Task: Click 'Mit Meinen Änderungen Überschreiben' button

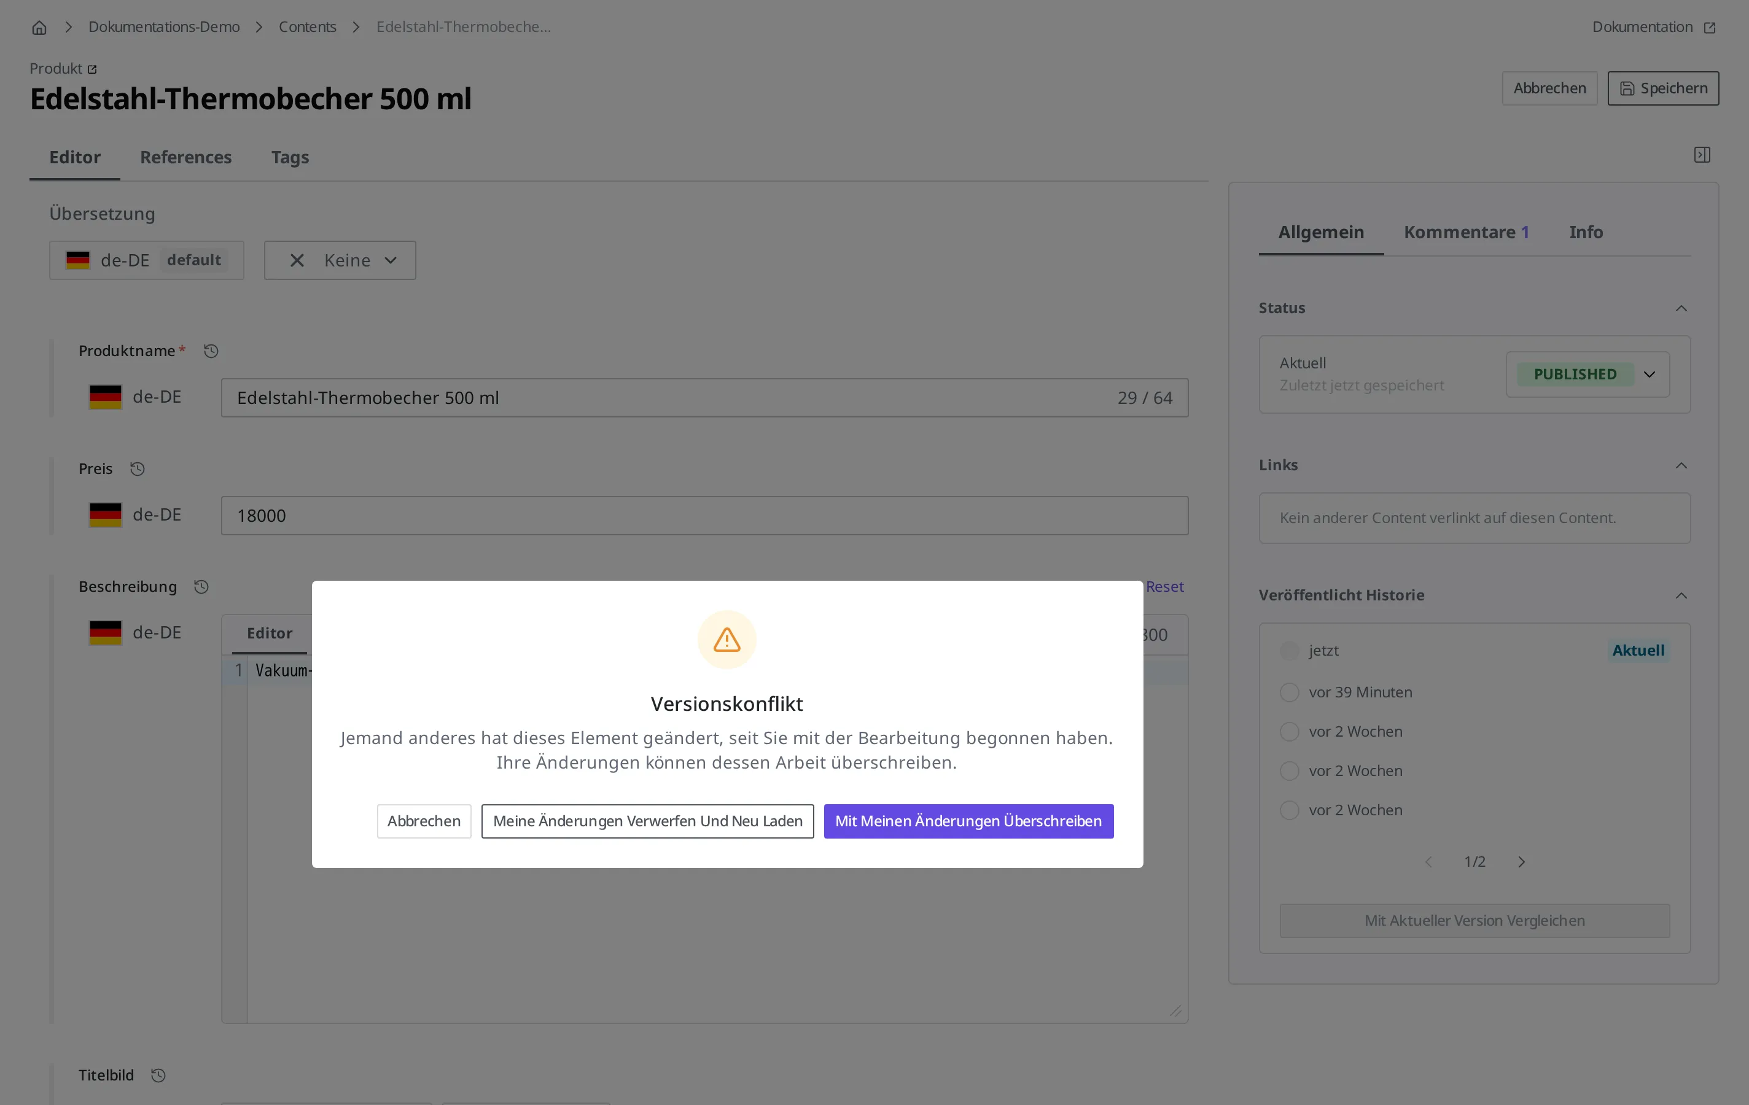Action: (968, 821)
